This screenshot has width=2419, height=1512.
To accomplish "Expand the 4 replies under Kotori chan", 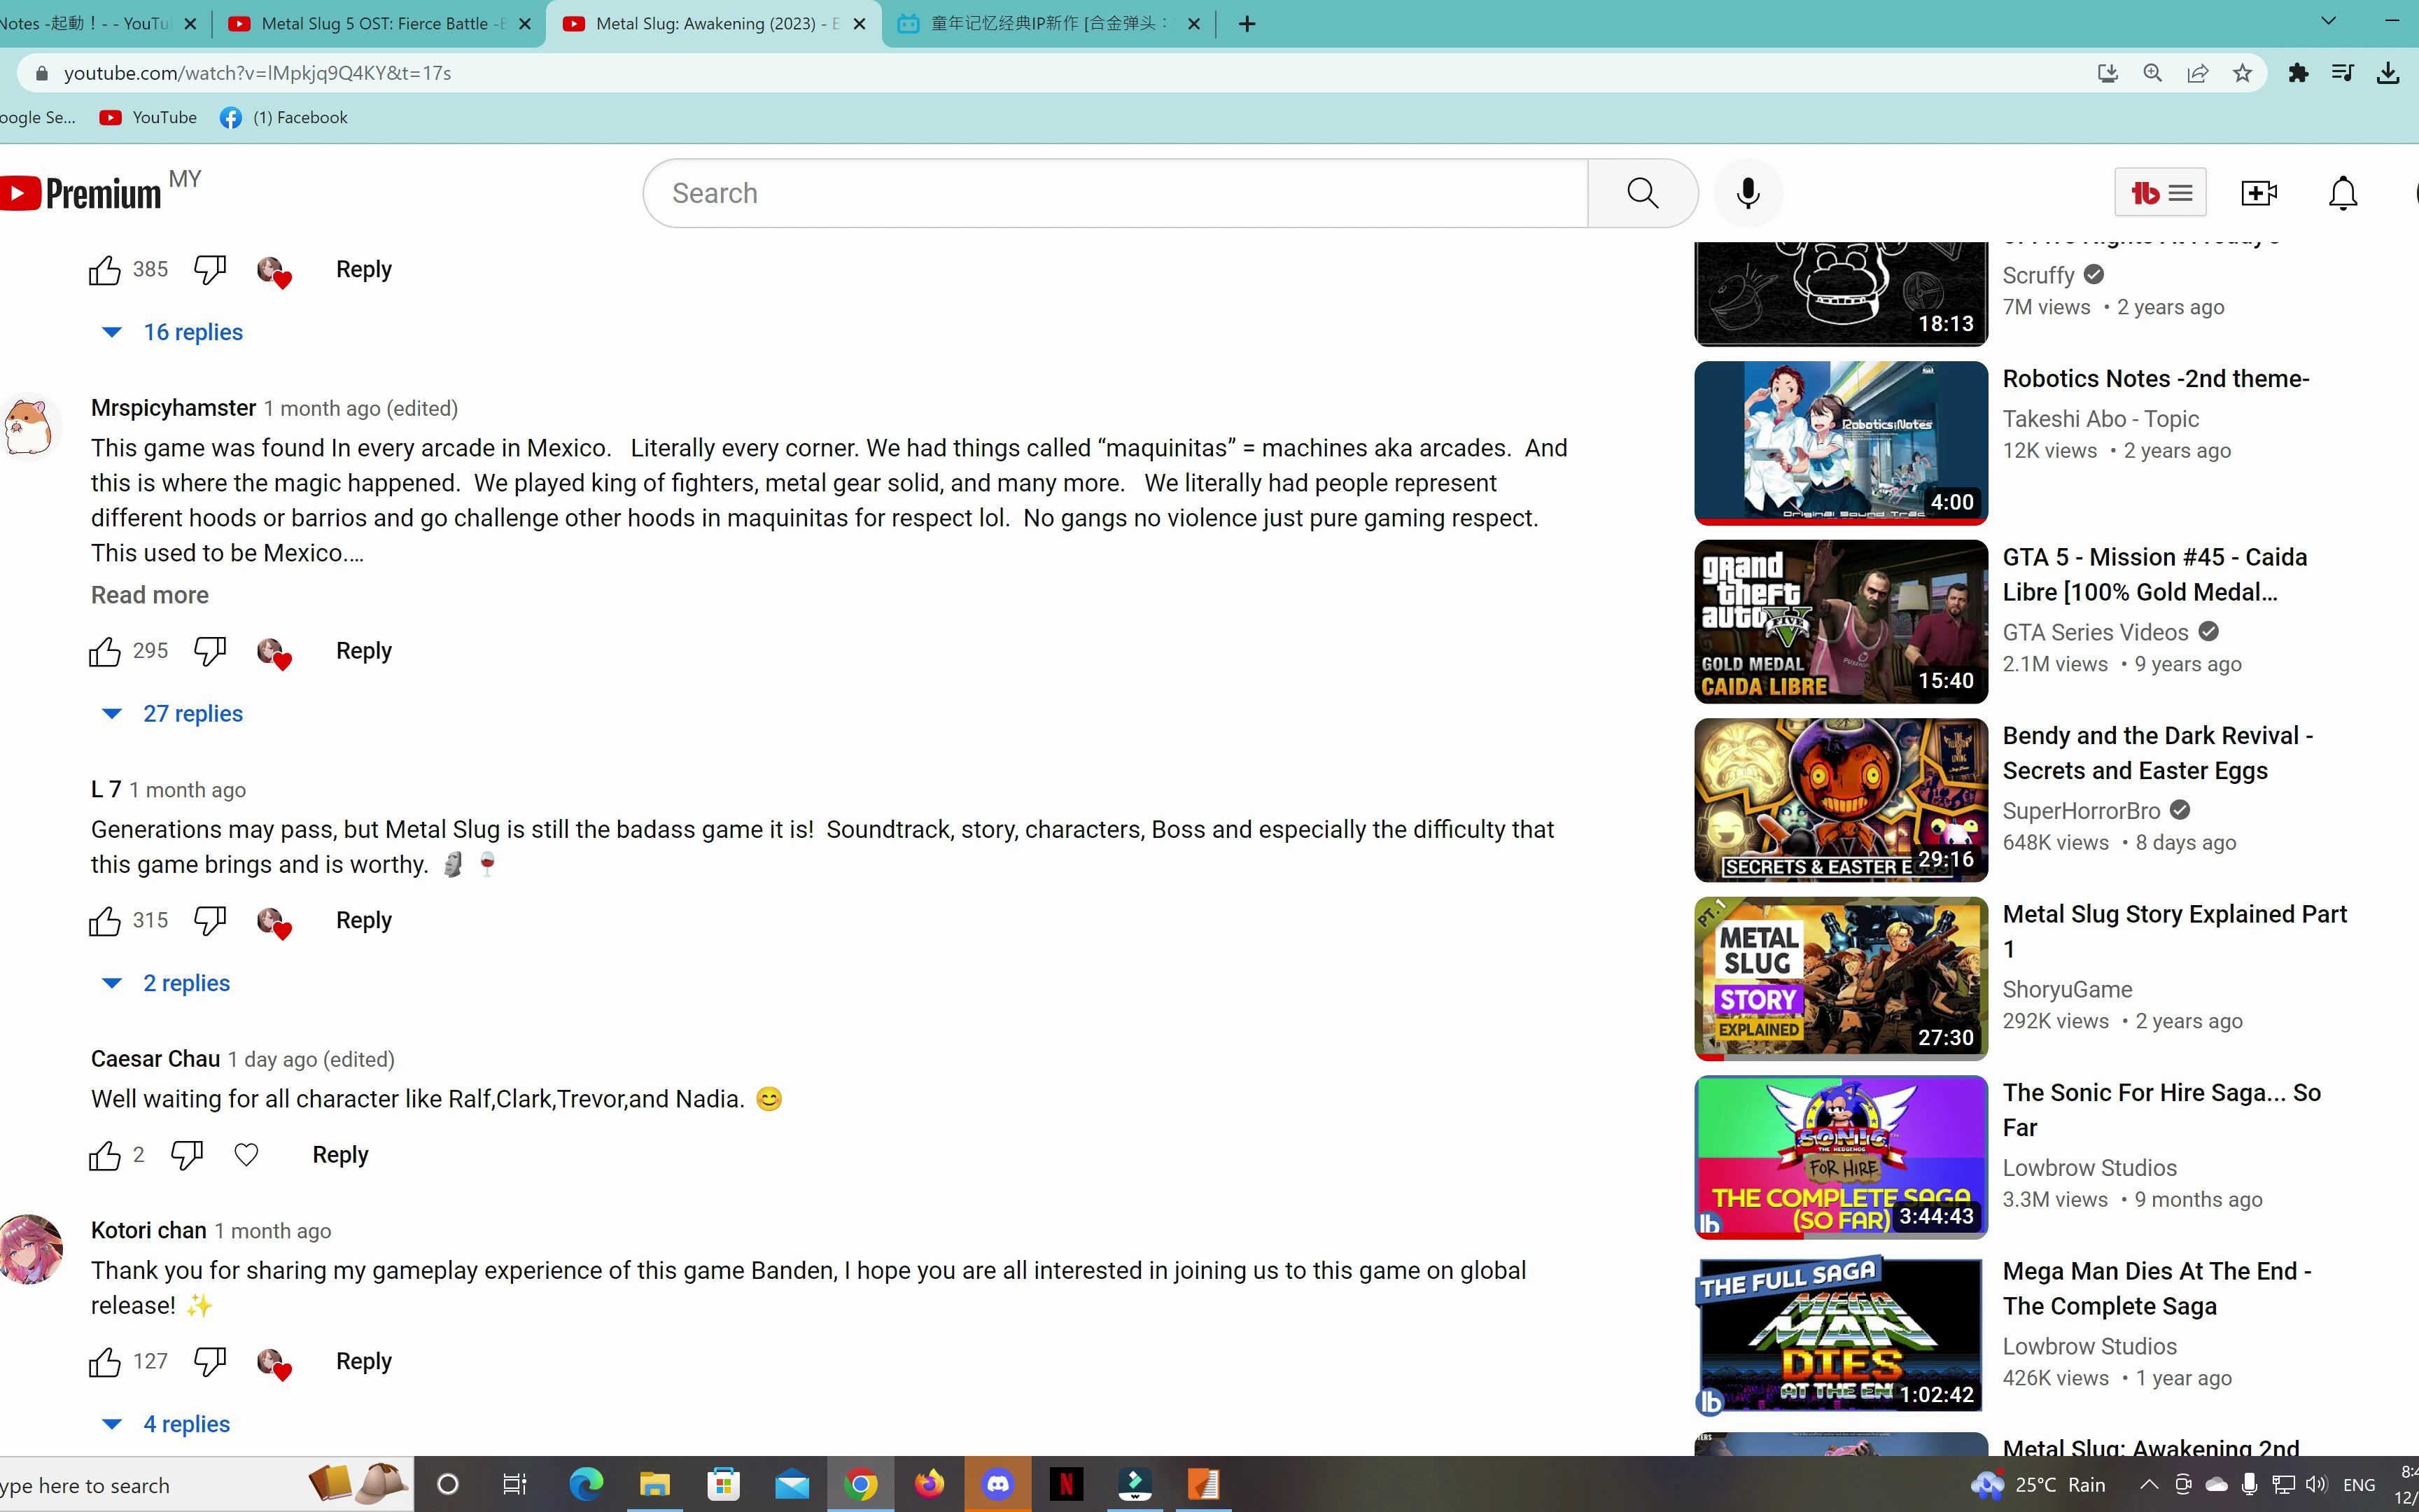I will point(186,1424).
